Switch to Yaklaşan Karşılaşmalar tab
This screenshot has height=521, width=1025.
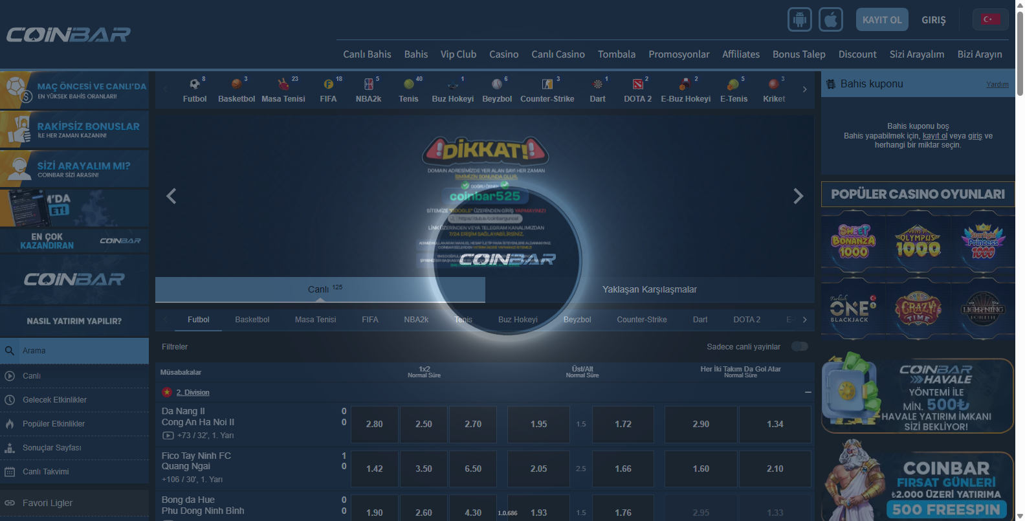tap(650, 289)
